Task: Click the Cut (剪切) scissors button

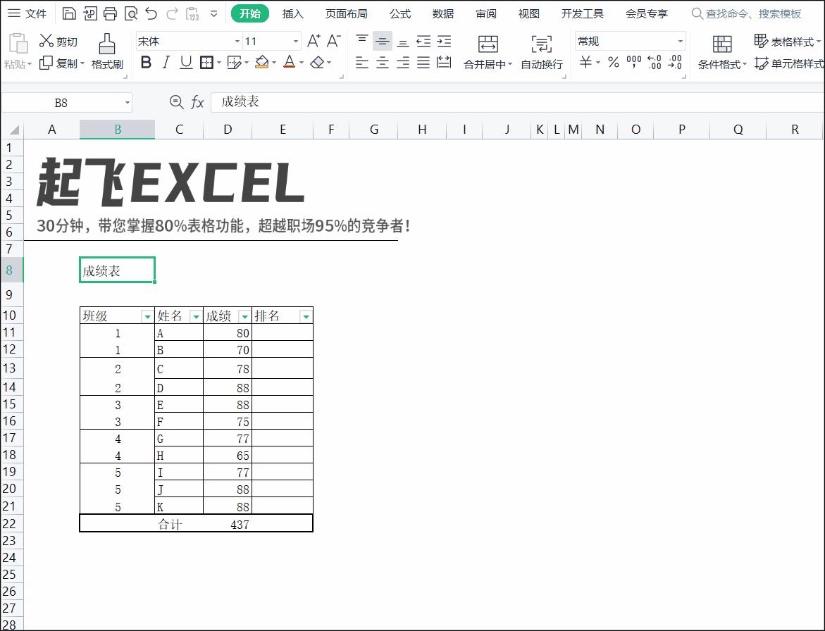Action: pyautogui.click(x=58, y=41)
